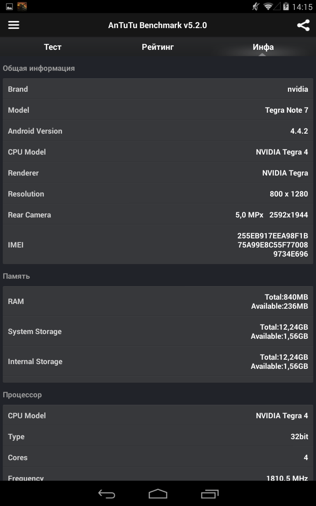
Task: Switch to the Тест tab
Action: [x=53, y=47]
